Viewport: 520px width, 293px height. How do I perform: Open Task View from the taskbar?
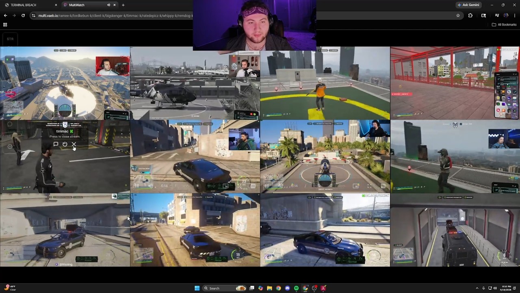point(252,288)
